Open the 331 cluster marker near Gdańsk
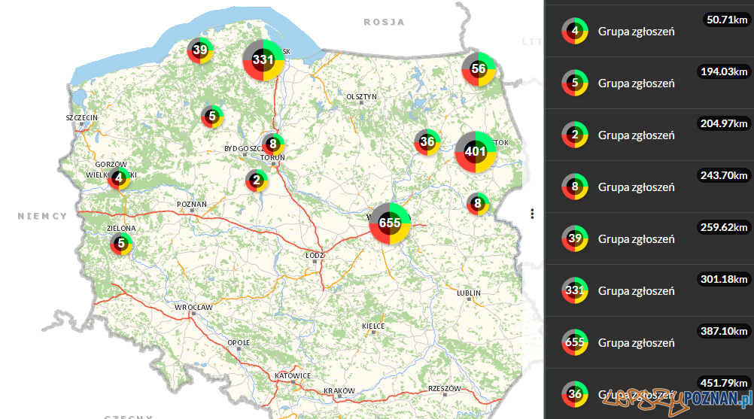The height and width of the screenshot is (419, 754). pyautogui.click(x=263, y=60)
